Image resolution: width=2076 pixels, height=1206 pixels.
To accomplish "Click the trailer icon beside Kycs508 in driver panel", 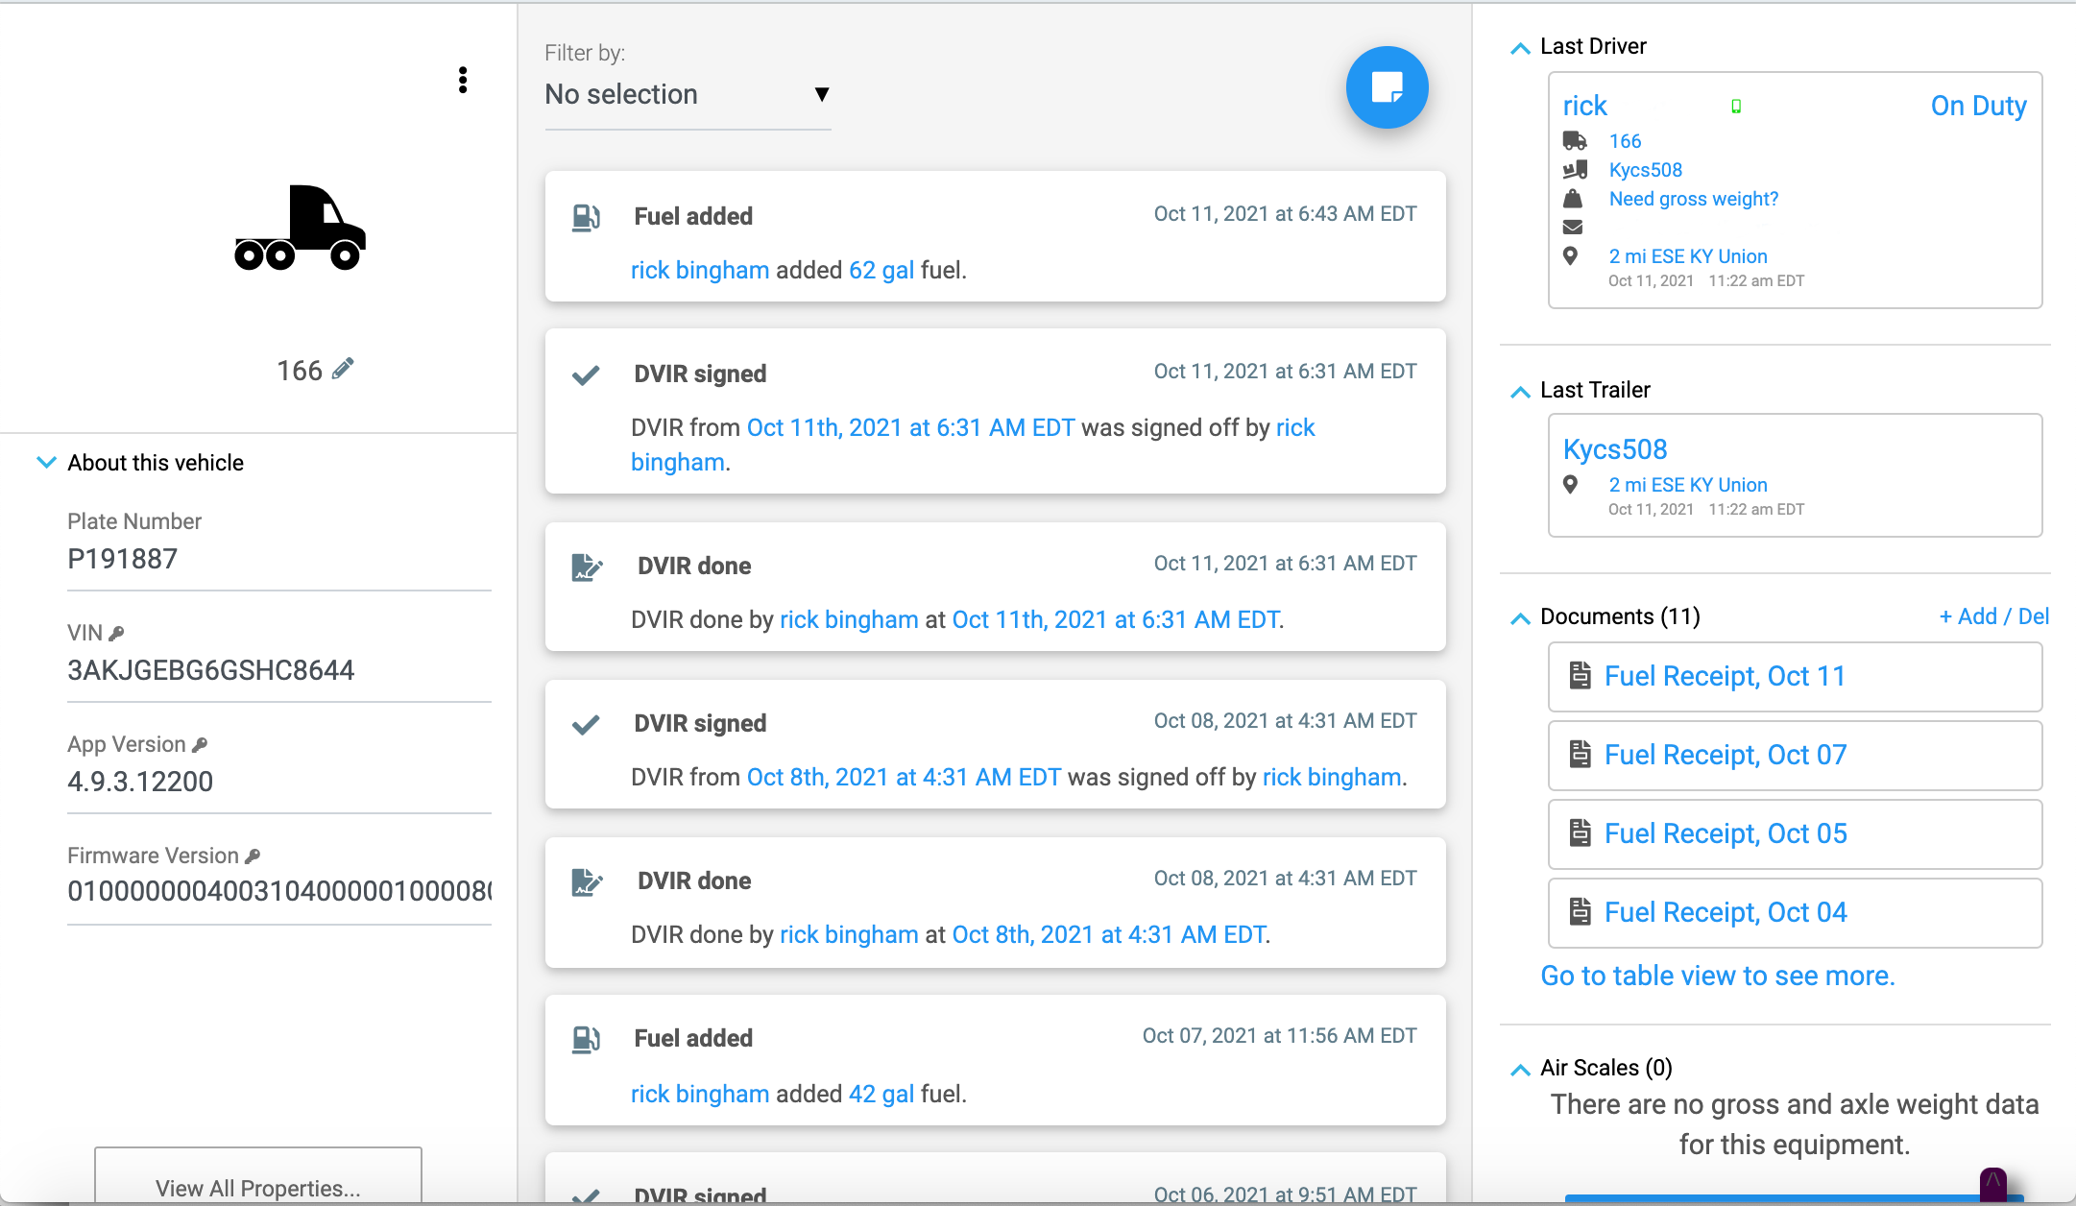I will point(1574,169).
